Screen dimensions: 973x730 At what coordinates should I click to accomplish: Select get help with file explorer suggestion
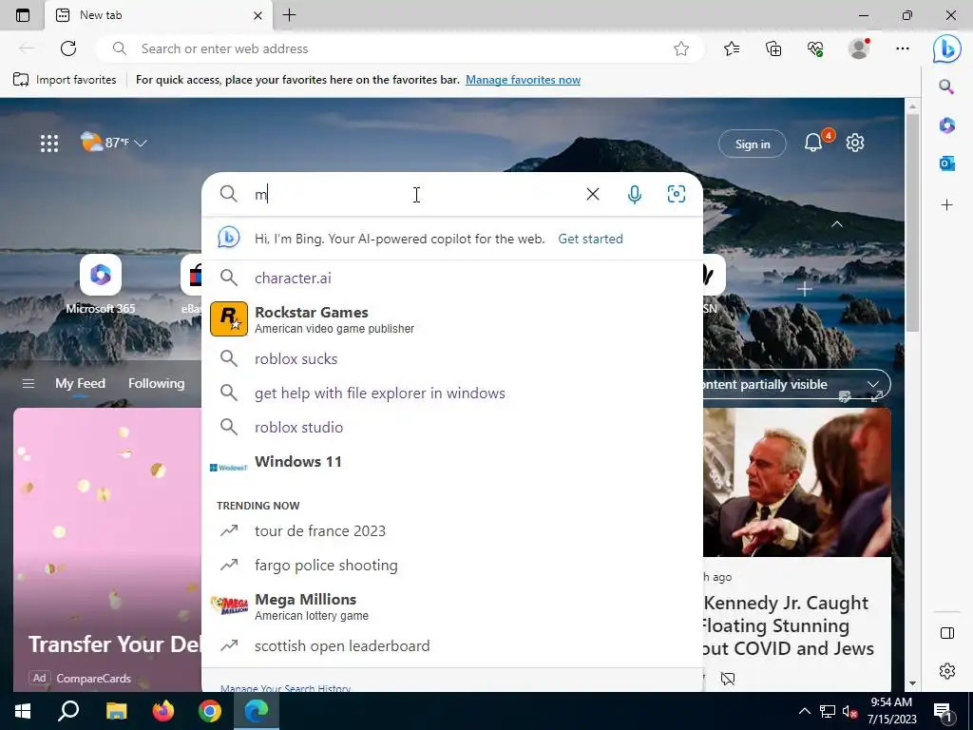pos(452,393)
